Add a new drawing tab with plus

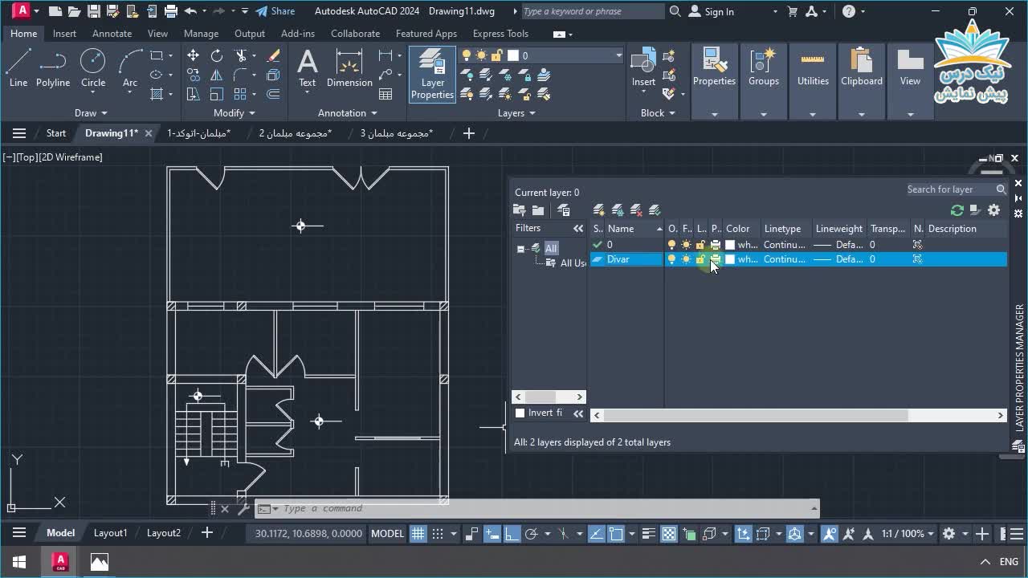coord(469,133)
